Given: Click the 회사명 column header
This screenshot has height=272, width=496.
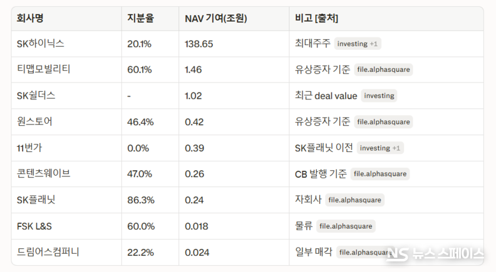Looking at the screenshot, I should [x=29, y=19].
